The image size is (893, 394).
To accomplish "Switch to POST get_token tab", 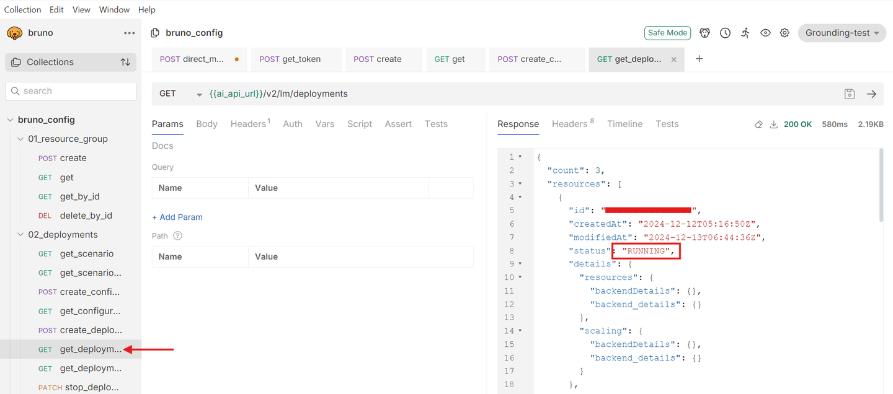I will point(296,59).
